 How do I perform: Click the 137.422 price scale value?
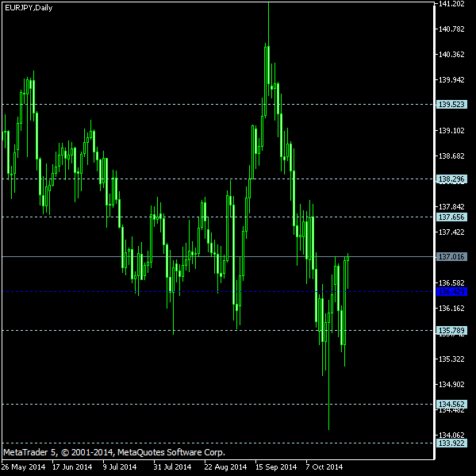point(451,232)
